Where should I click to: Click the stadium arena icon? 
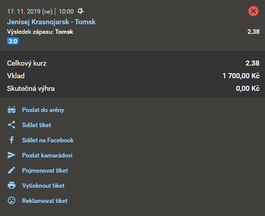(12, 110)
